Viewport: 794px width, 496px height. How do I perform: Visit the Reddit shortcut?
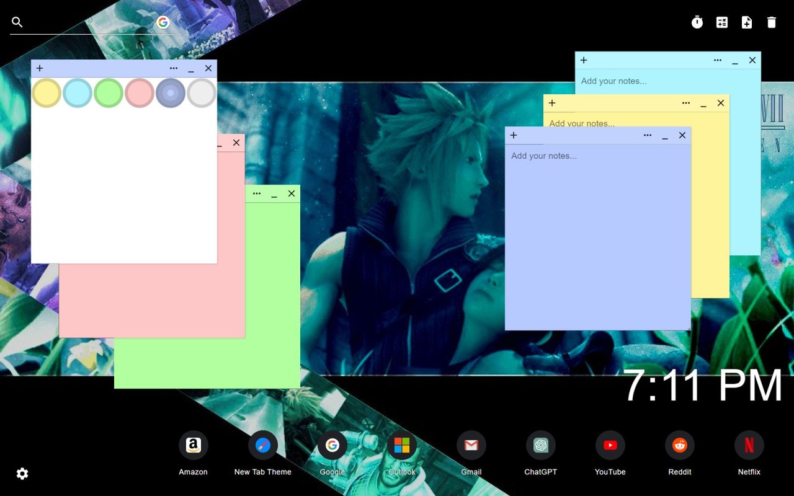click(680, 445)
